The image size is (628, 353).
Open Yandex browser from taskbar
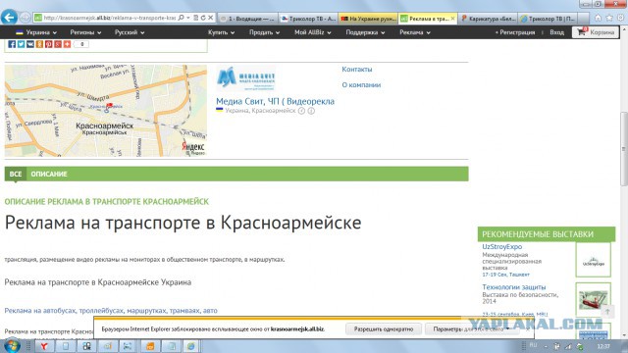coord(44,346)
